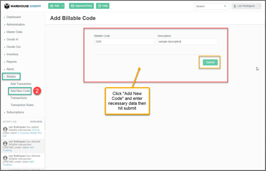Viewport: 266px width, 171px height.
Task: Expand the Master Data section
Action: 14,32
